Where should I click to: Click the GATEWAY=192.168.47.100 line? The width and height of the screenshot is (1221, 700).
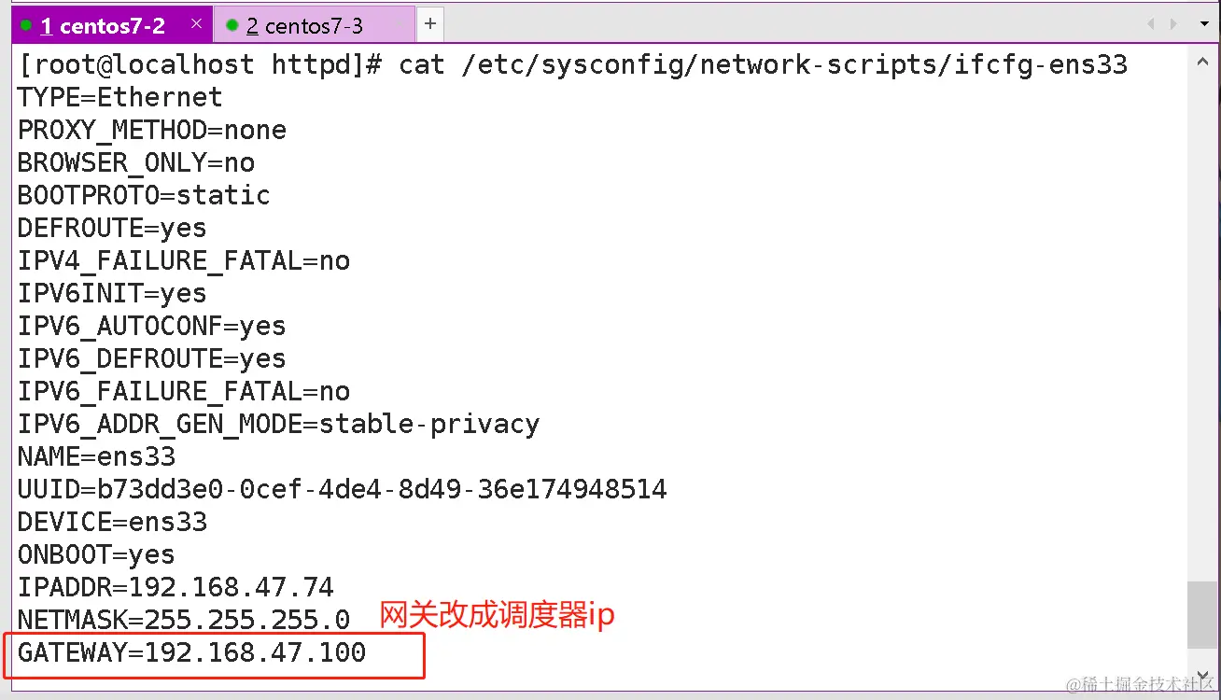192,652
